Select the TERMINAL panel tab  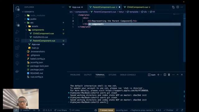(x=100, y=75)
